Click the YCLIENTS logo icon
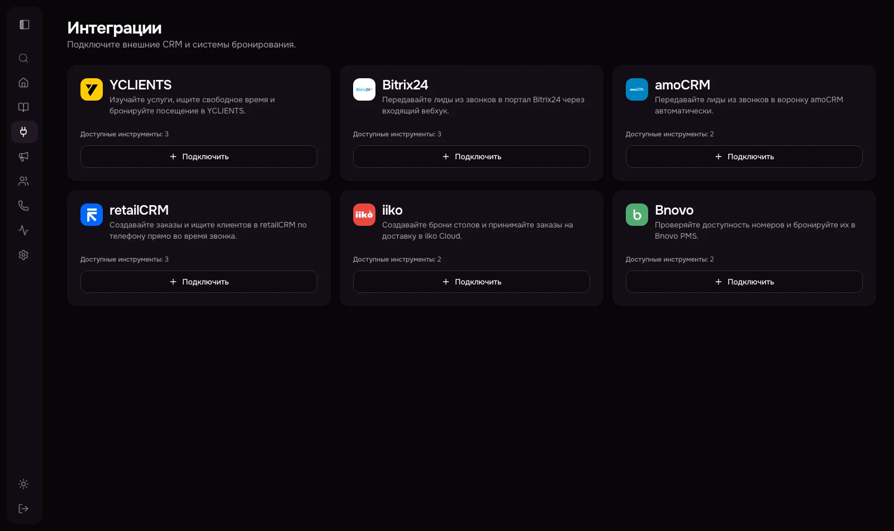 pyautogui.click(x=92, y=89)
